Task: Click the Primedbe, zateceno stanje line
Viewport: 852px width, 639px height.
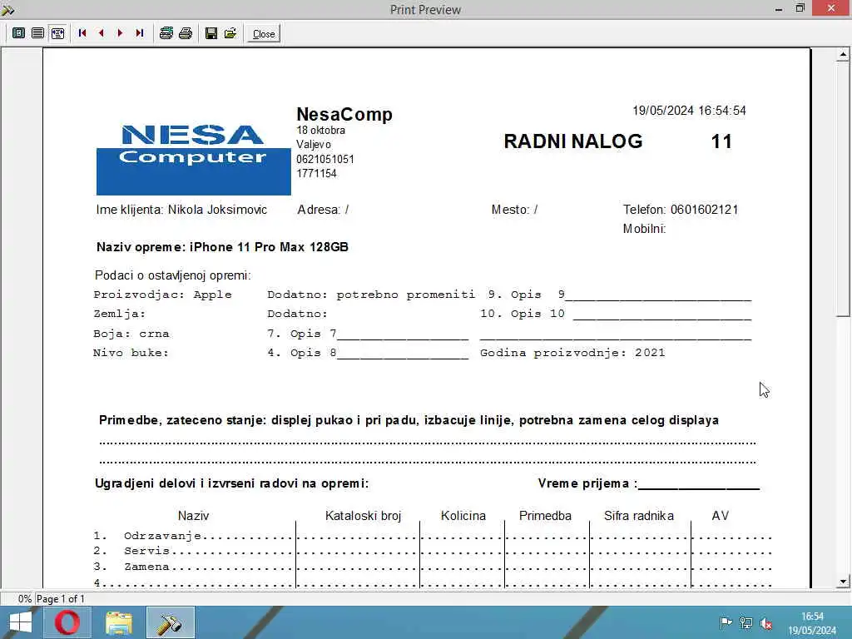Action: [x=409, y=420]
